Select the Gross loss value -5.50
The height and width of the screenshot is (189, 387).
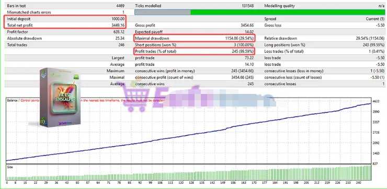(380, 25)
